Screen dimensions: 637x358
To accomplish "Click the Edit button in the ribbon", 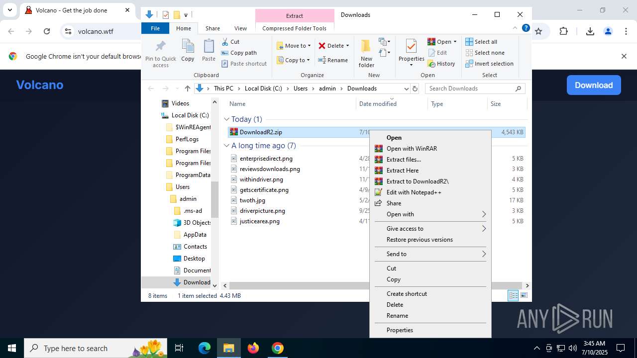I will tap(437, 53).
